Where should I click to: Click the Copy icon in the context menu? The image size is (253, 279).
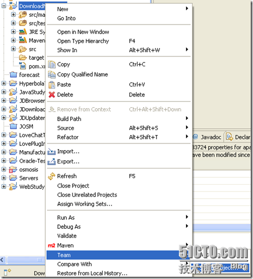click(x=52, y=65)
